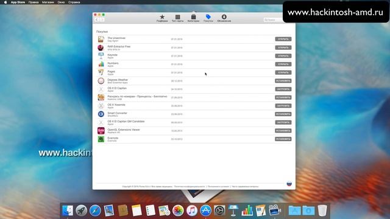This screenshot has height=219, width=390.
Task: Click the princess coloring app icon
Action: coord(101,97)
